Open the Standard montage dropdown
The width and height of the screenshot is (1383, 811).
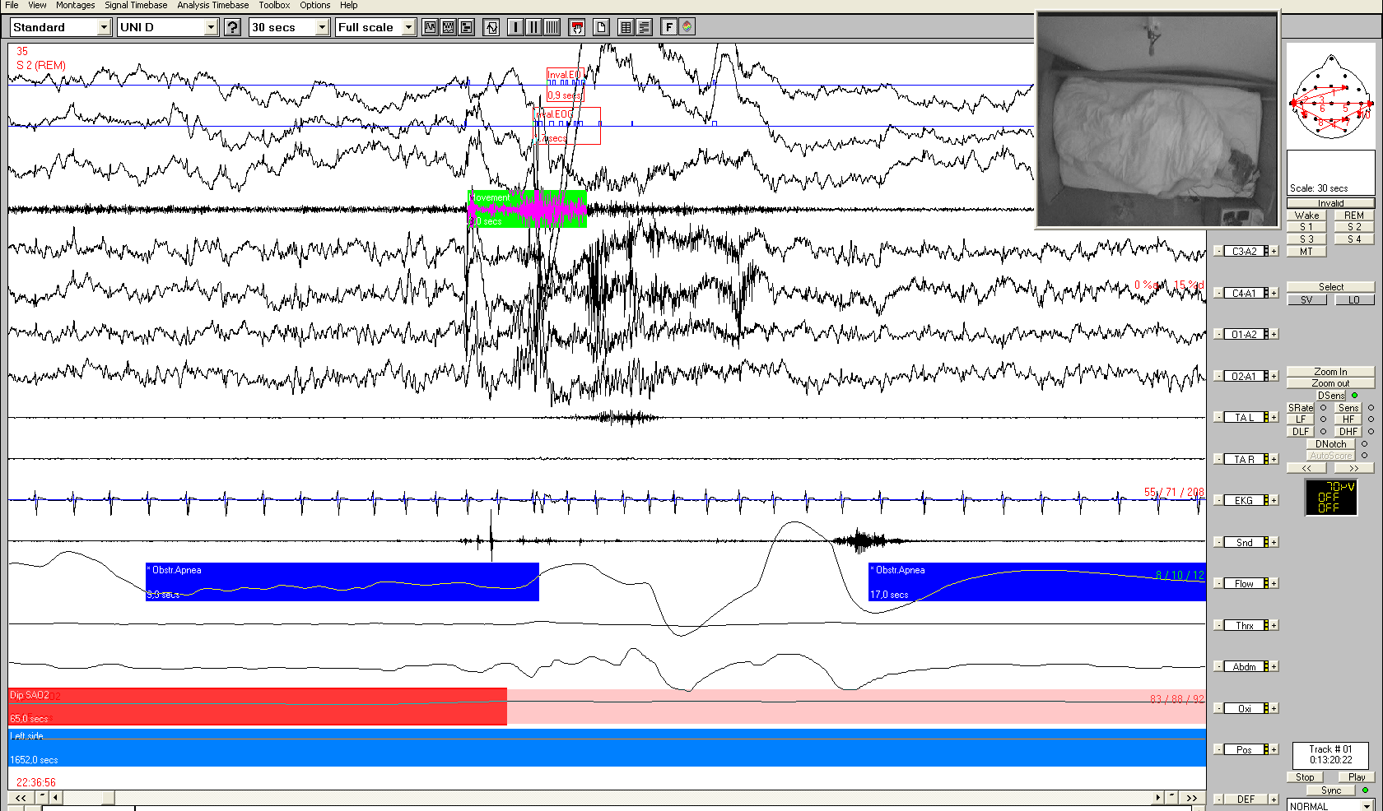[x=104, y=27]
